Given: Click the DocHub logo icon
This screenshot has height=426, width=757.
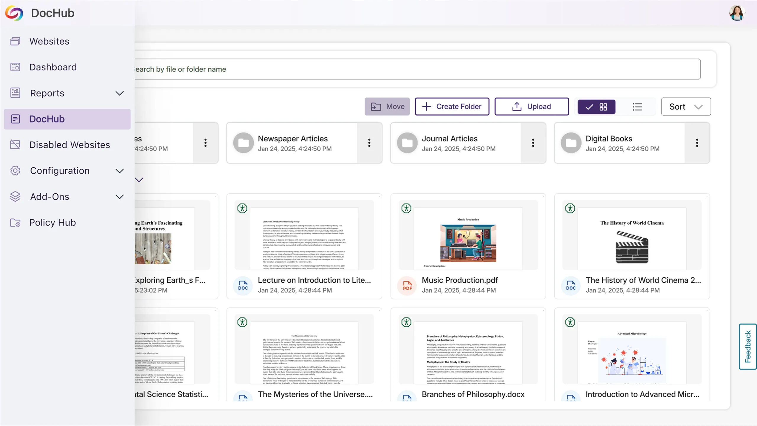Looking at the screenshot, I should (x=14, y=13).
